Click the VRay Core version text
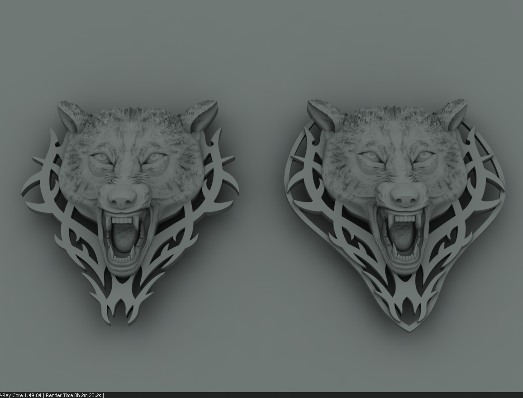 pyautogui.click(x=21, y=395)
